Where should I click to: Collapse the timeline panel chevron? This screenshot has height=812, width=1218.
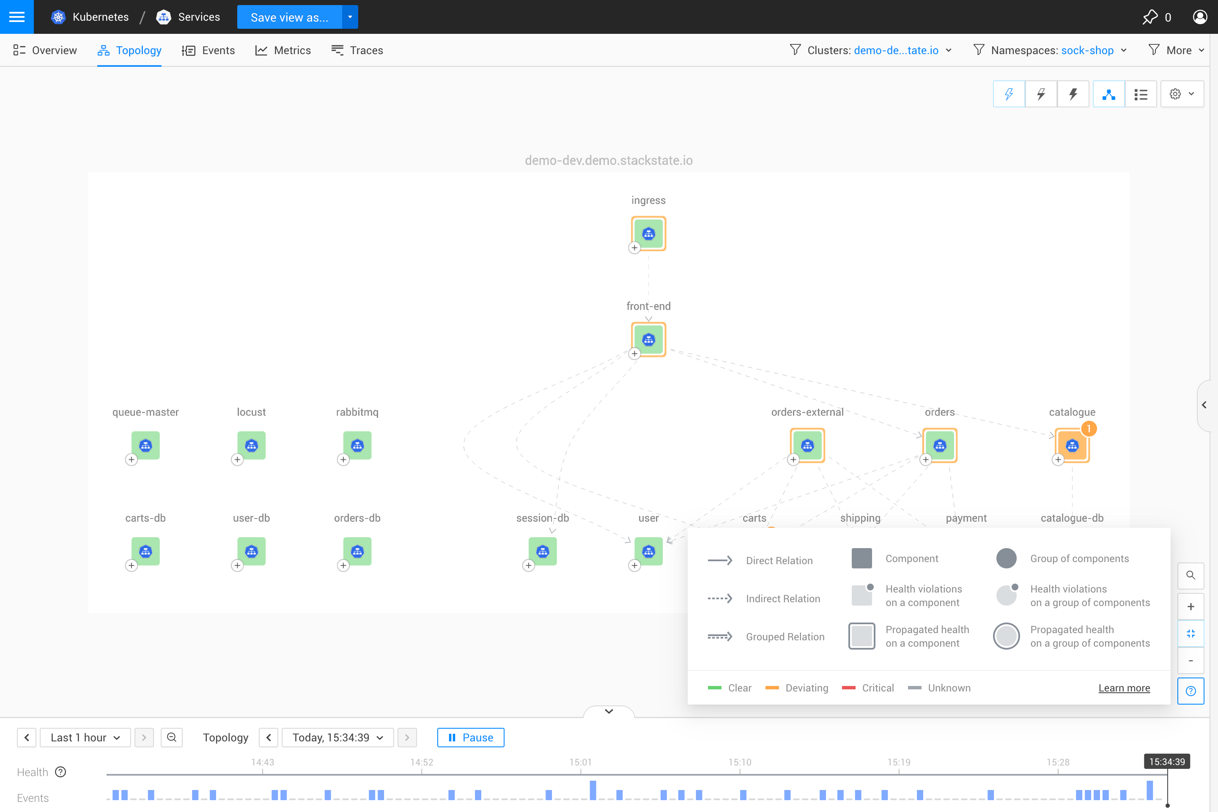tap(609, 711)
